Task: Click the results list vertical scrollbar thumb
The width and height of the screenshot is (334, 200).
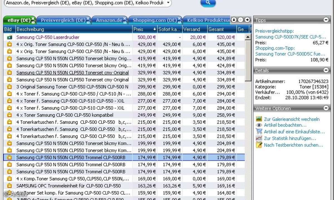Action: [x=248, y=61]
